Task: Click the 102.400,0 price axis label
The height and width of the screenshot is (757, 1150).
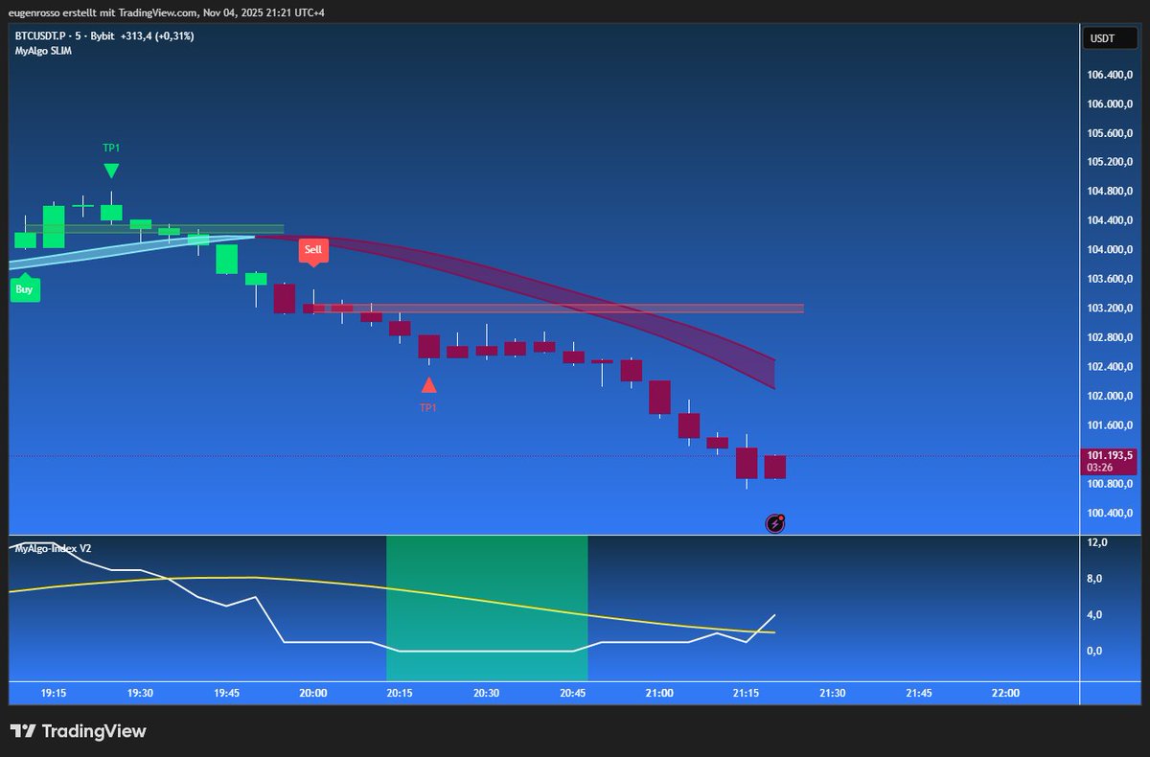Action: [x=1108, y=367]
